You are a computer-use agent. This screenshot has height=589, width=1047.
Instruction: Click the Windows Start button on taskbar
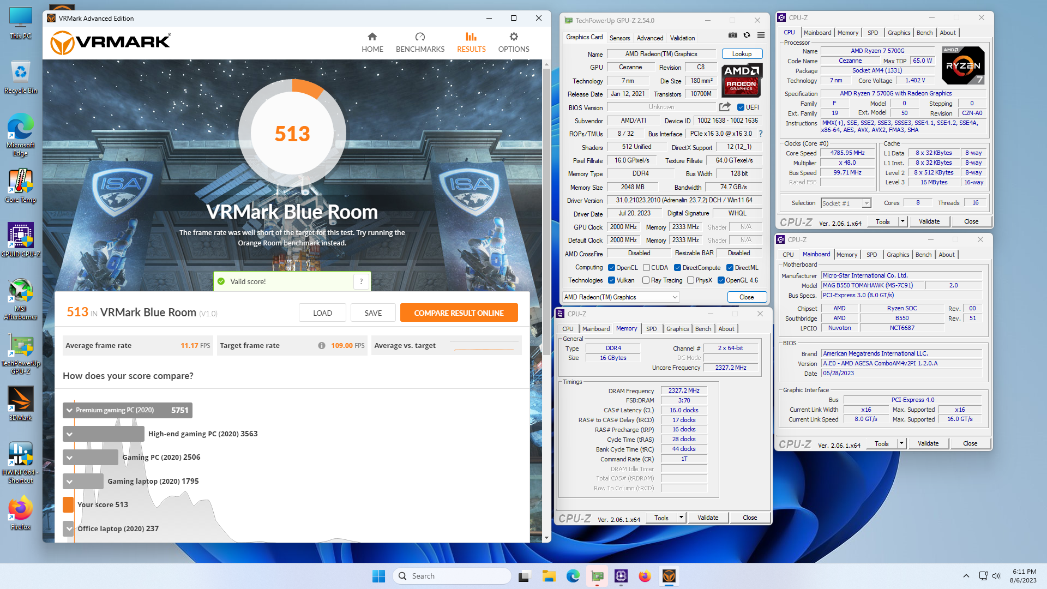click(x=378, y=576)
